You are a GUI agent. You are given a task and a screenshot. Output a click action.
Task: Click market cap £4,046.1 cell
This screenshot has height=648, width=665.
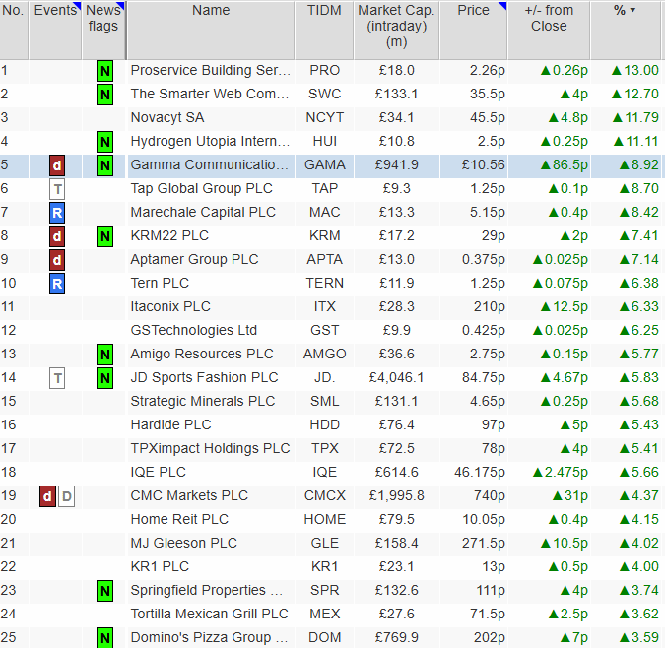click(x=397, y=377)
